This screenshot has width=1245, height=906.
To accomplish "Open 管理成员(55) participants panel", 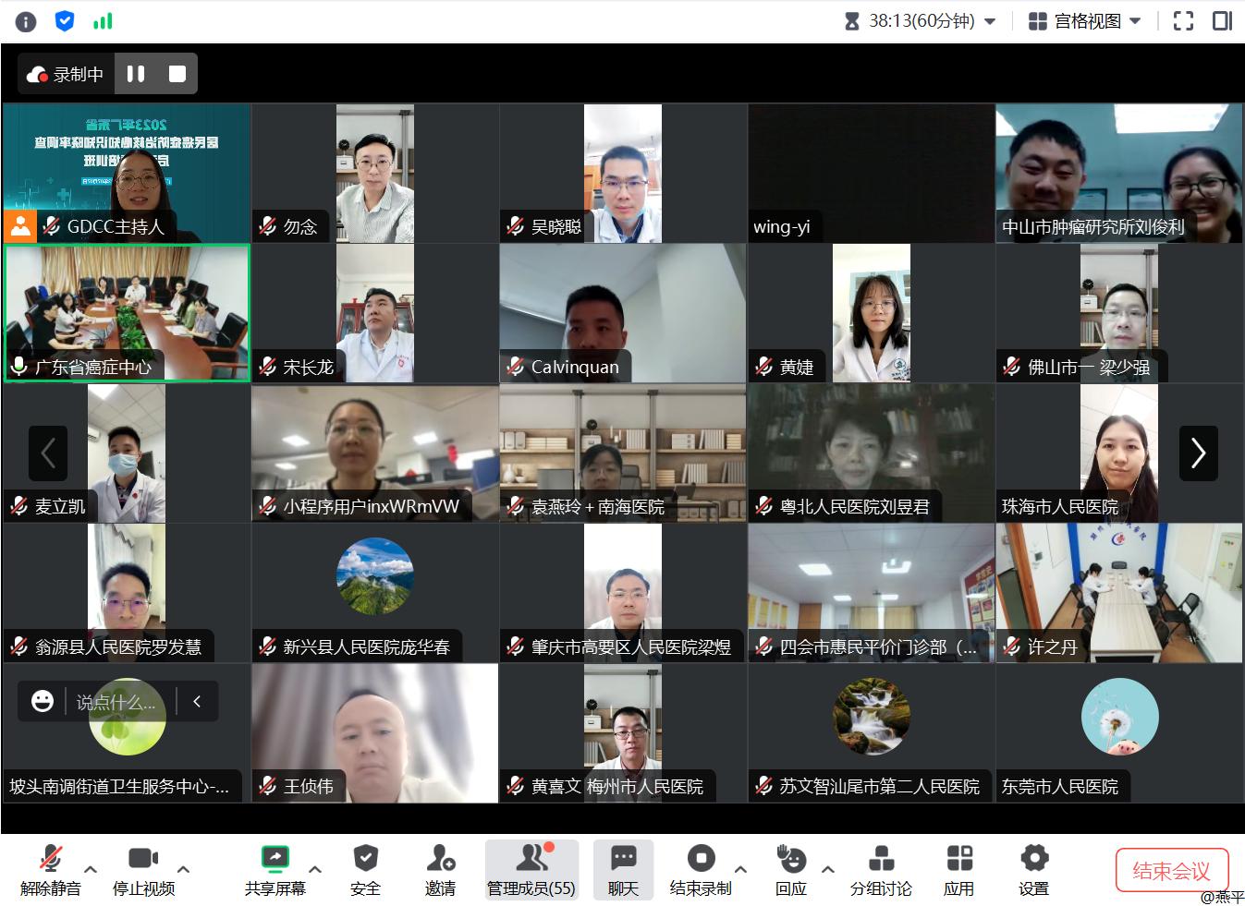I will 531,870.
